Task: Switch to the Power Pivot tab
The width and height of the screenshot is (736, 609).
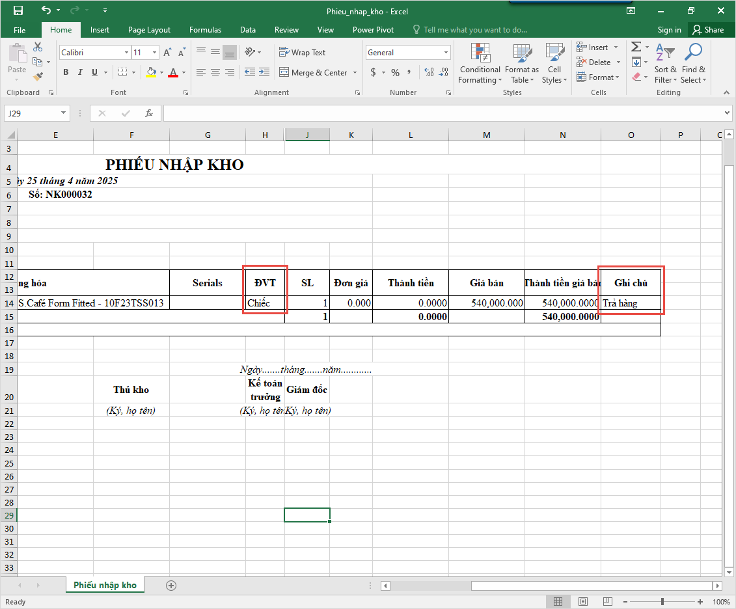Action: [x=373, y=30]
